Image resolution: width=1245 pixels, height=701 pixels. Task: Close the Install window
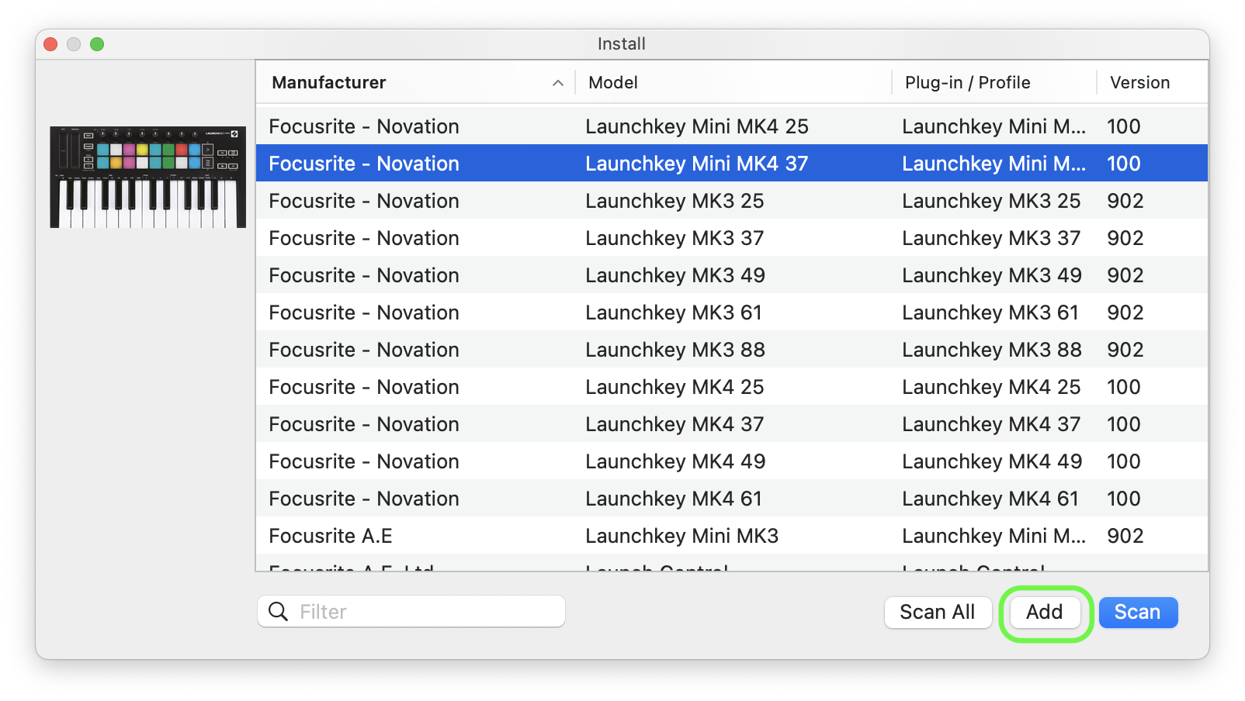point(50,44)
